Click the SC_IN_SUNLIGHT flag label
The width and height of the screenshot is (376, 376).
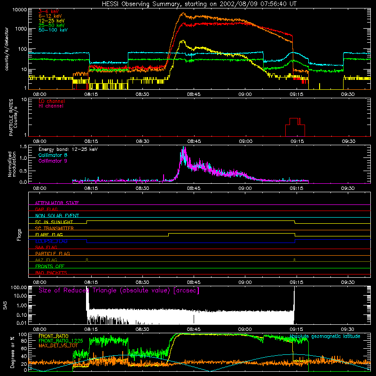[54, 222]
